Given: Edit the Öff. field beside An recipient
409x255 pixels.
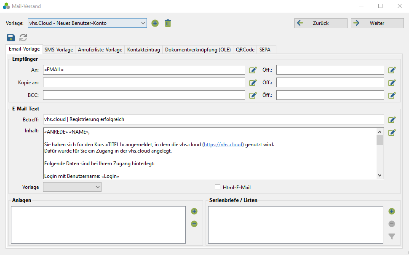Looking at the screenshot, I should 392,70.
